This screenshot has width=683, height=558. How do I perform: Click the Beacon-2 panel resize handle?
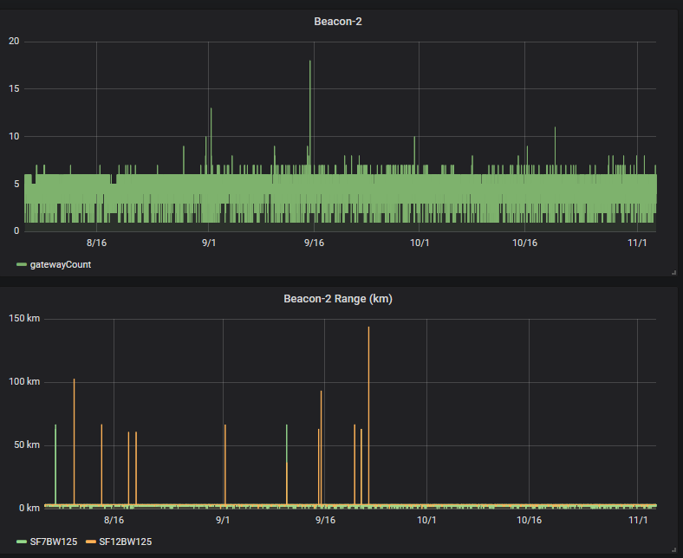673,272
